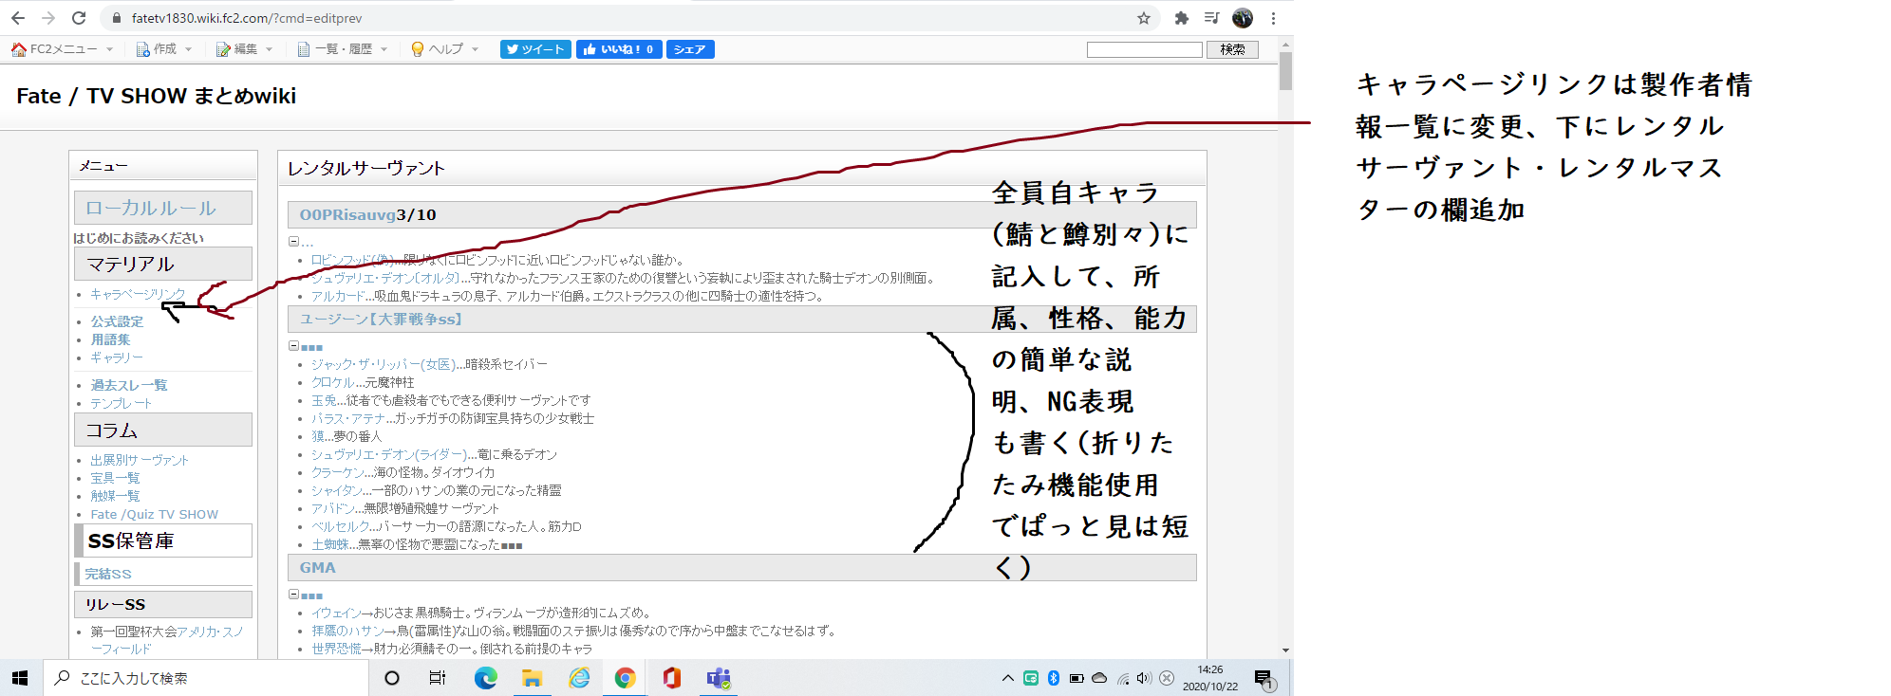Click the Tweet (ツイート) share button
The image size is (1891, 696).
point(535,49)
